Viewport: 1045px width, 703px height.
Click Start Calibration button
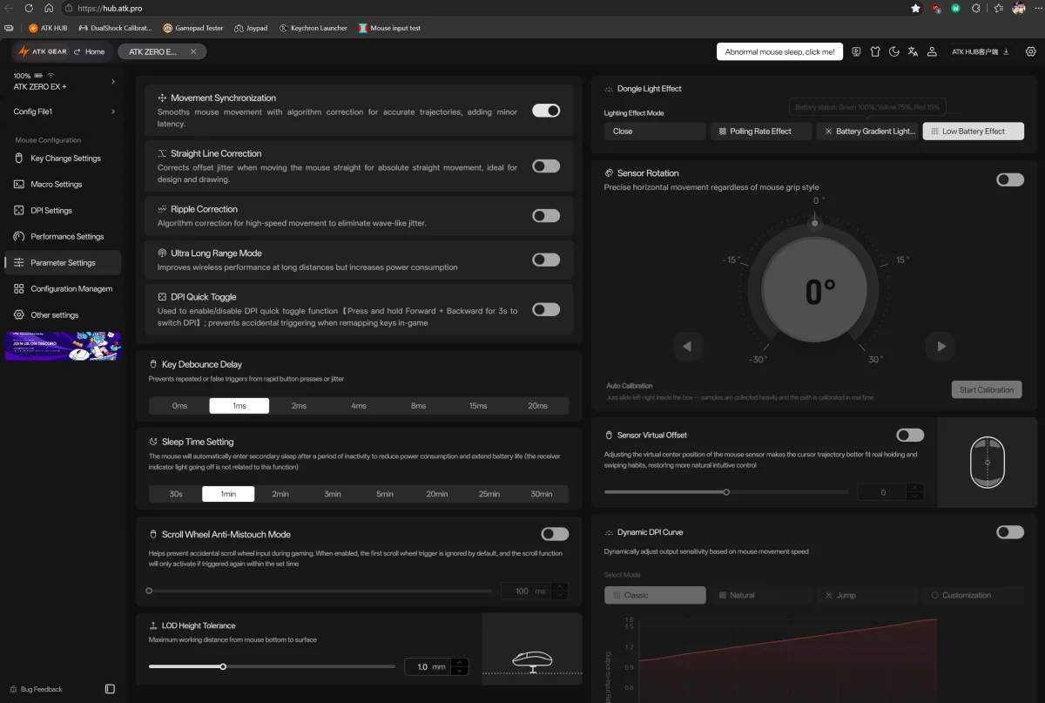point(987,389)
